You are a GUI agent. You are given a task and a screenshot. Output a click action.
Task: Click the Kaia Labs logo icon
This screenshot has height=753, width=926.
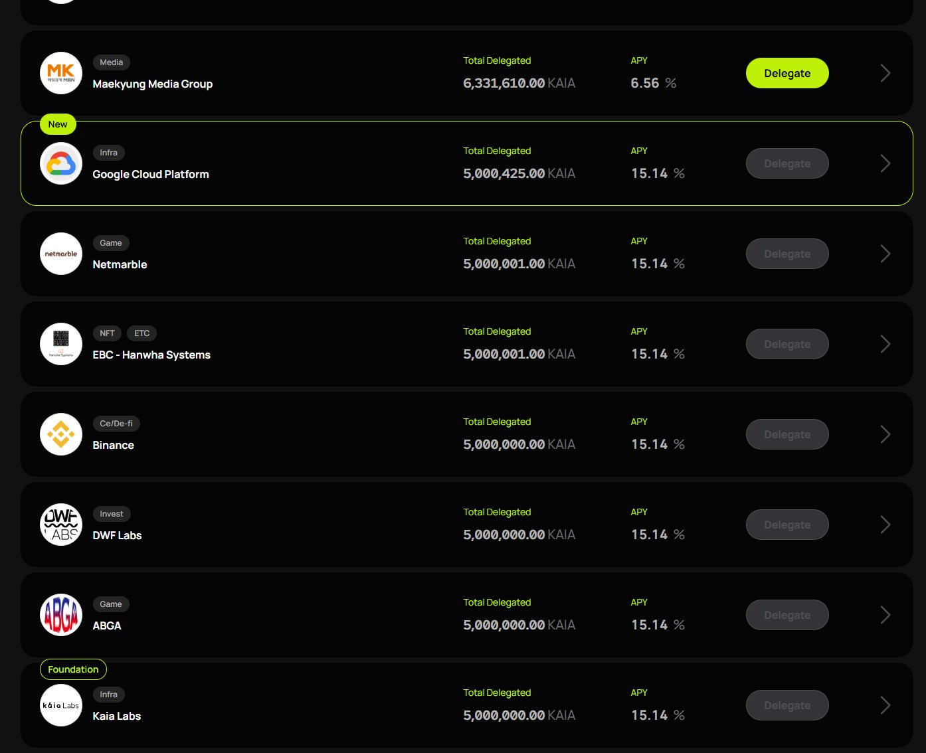tap(61, 705)
